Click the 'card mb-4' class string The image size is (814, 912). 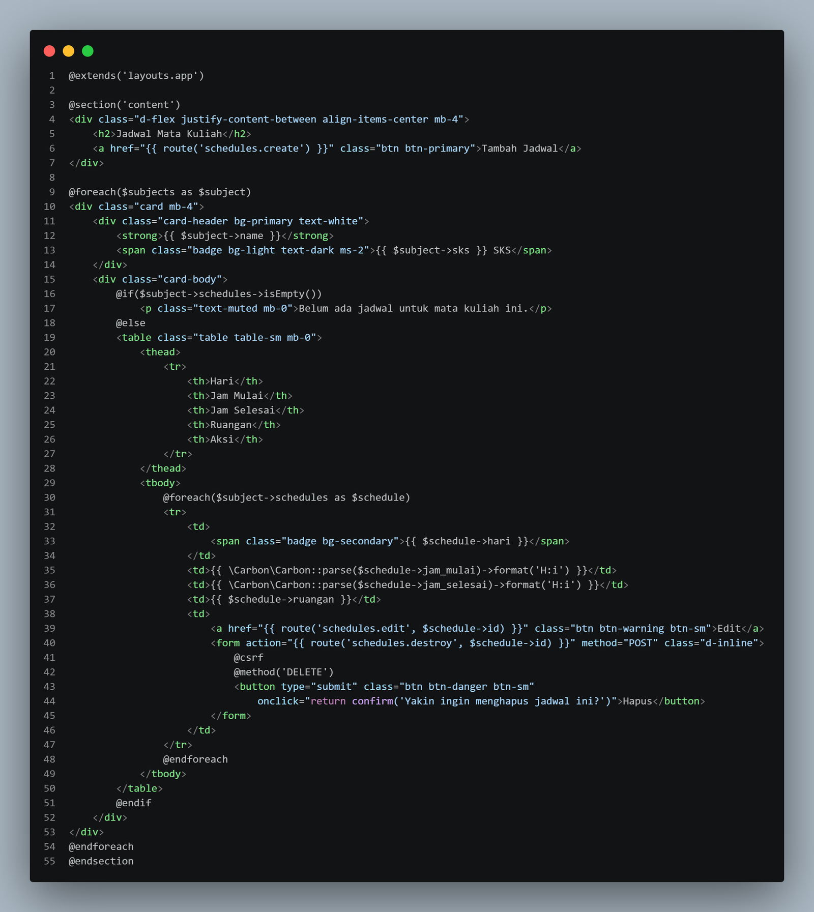(166, 207)
